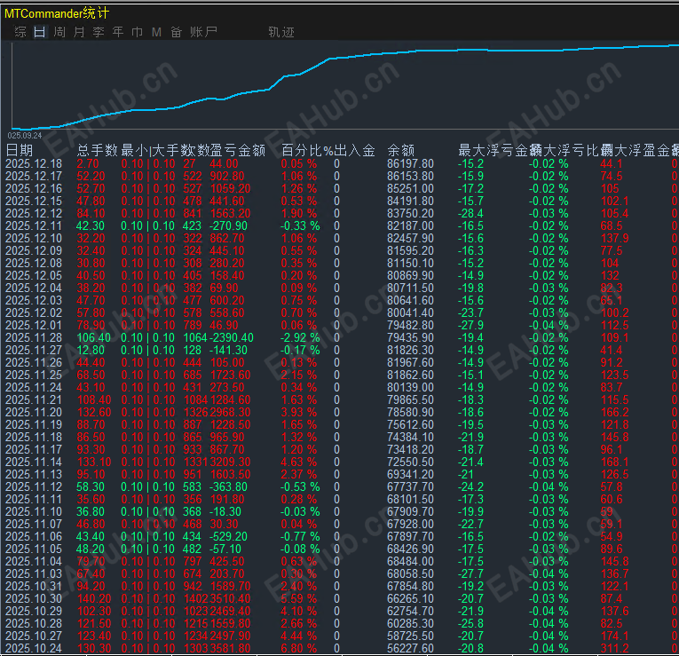
Task: Click balance value 72550.50
Action: tap(411, 462)
